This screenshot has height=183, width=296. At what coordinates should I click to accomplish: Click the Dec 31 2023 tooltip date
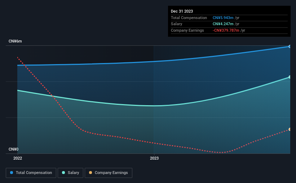pyautogui.click(x=182, y=11)
